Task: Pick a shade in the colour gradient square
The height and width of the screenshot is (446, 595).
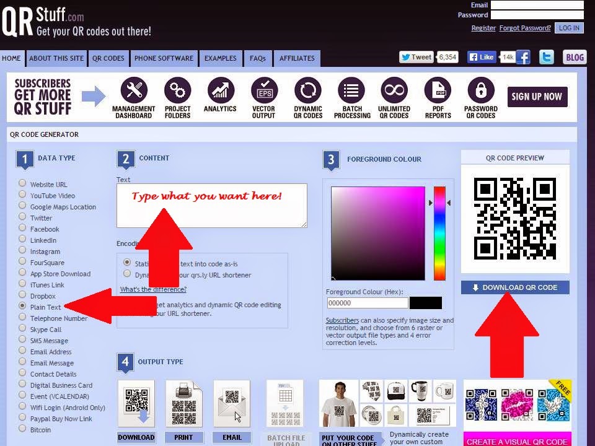Action: click(378, 234)
